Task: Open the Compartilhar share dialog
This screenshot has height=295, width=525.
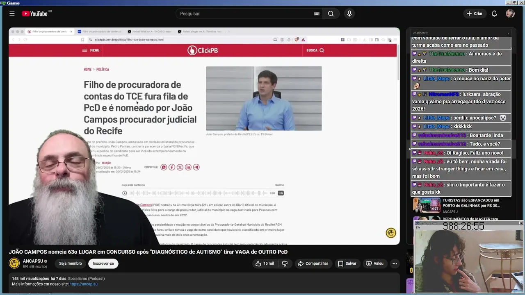Action: pos(313,263)
